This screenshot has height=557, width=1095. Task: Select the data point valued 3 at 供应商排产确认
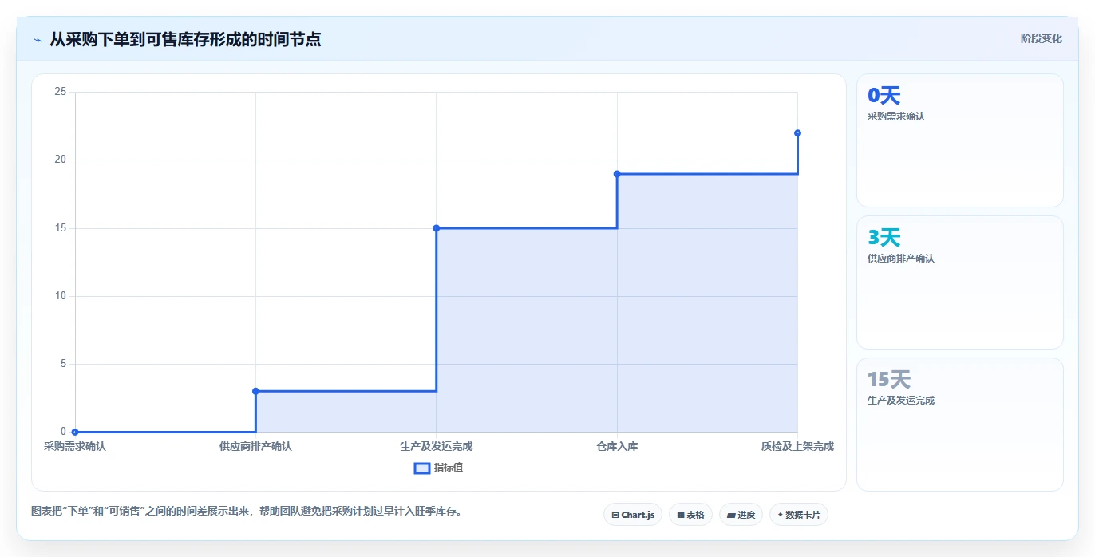255,391
